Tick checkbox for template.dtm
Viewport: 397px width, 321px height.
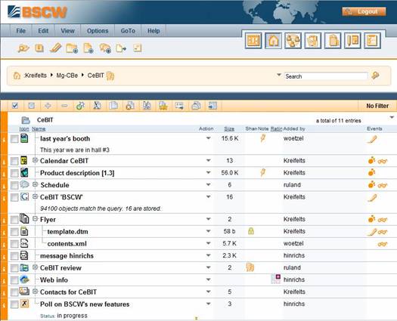click(14, 232)
